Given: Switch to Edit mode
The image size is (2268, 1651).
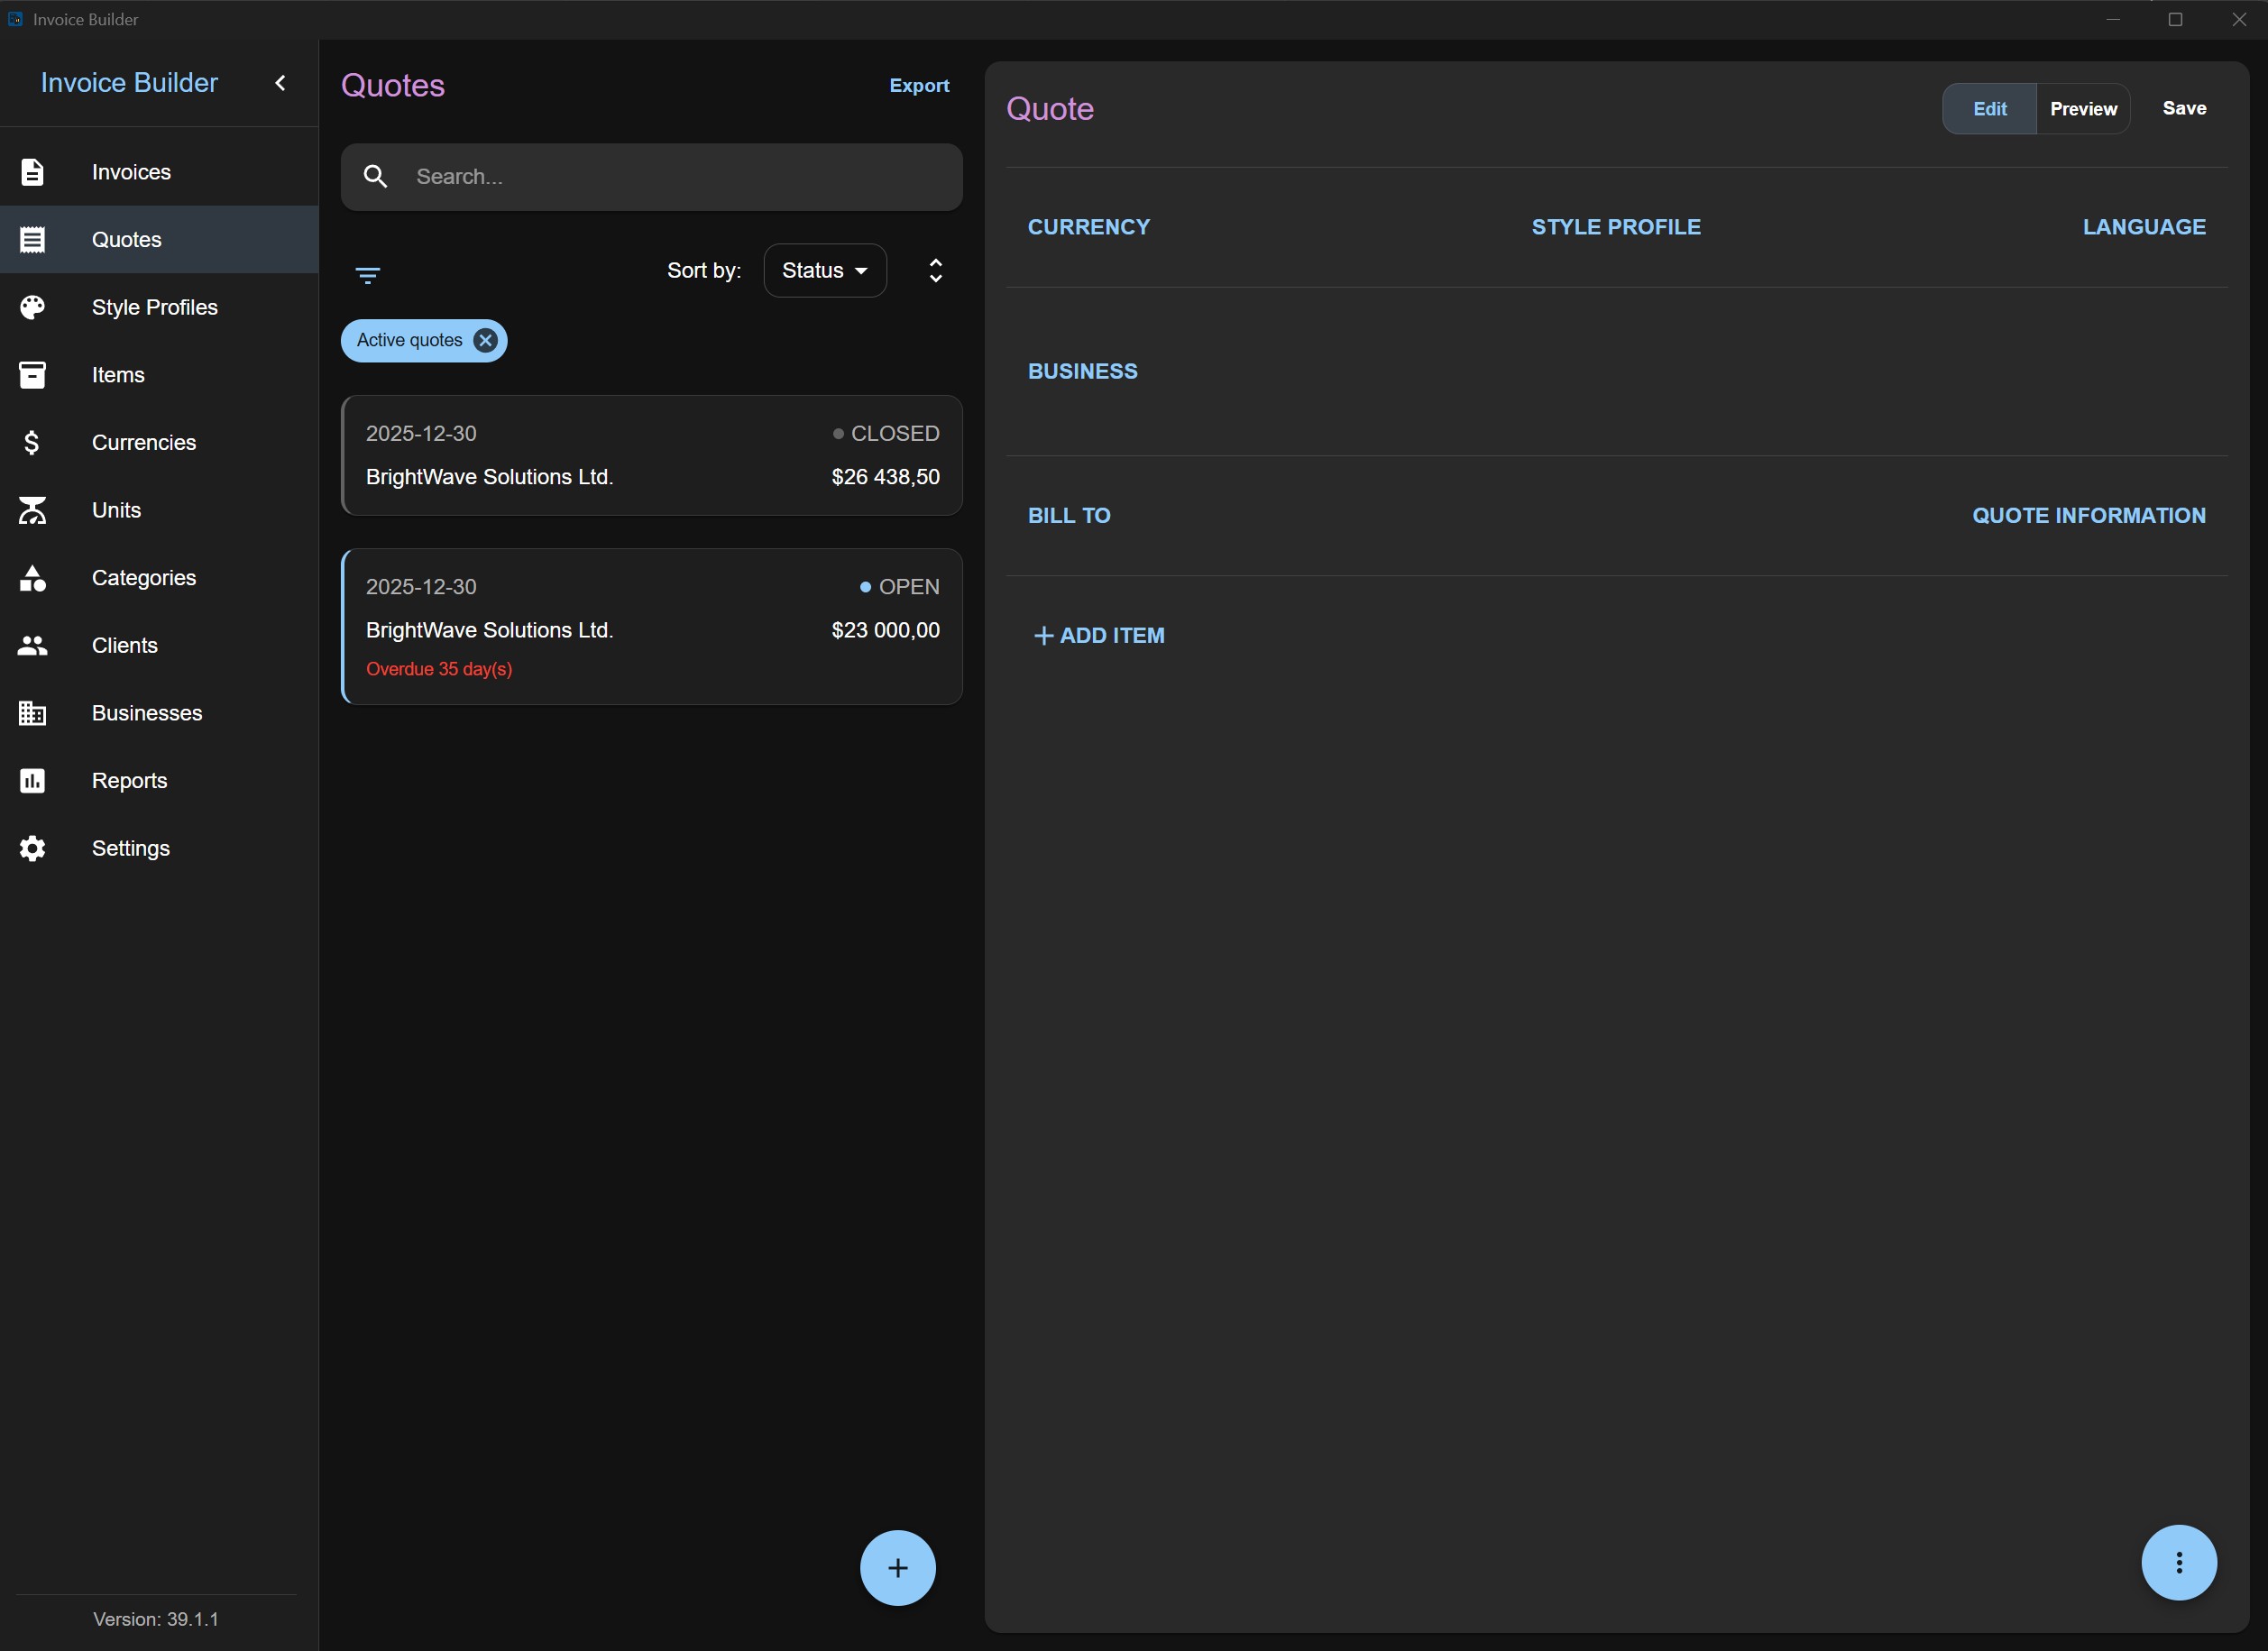Looking at the screenshot, I should 1989,109.
